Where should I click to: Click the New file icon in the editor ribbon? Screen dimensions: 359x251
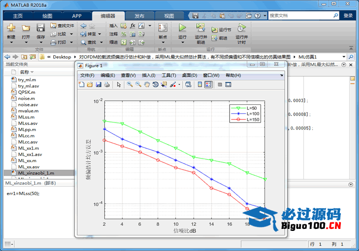coord(11,28)
